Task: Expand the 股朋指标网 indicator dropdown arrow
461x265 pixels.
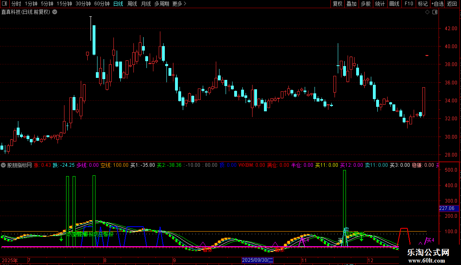Action: [x=4, y=165]
